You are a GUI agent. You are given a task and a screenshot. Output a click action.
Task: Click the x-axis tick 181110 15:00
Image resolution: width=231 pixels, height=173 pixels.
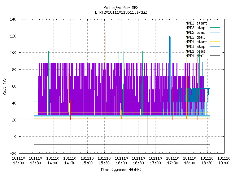(87, 161)
